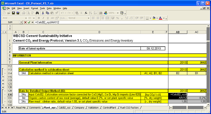Cancel the formula entry with red X
The image size is (211, 114).
[x=25, y=22]
